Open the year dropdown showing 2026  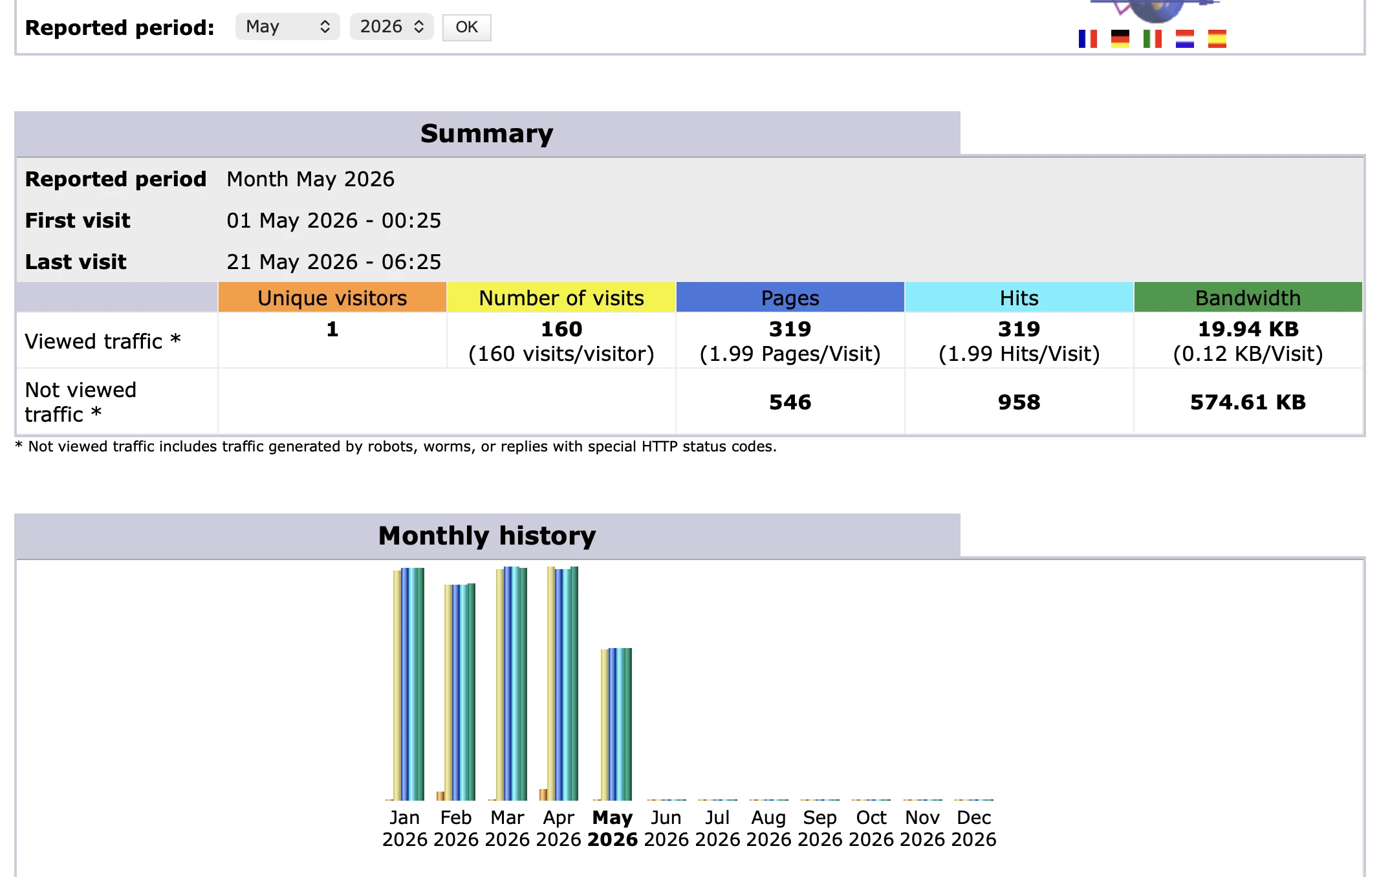(391, 27)
